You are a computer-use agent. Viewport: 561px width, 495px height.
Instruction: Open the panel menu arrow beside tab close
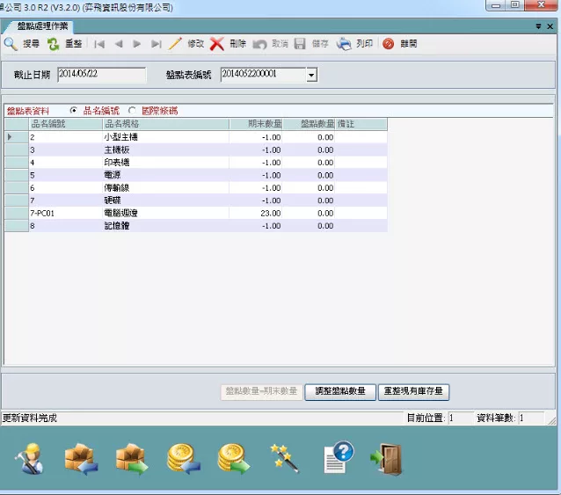(x=539, y=26)
